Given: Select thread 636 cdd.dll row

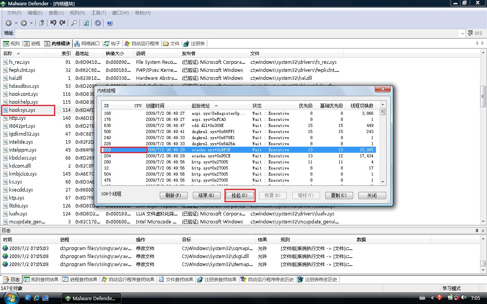Looking at the screenshot, I should pos(239,125).
